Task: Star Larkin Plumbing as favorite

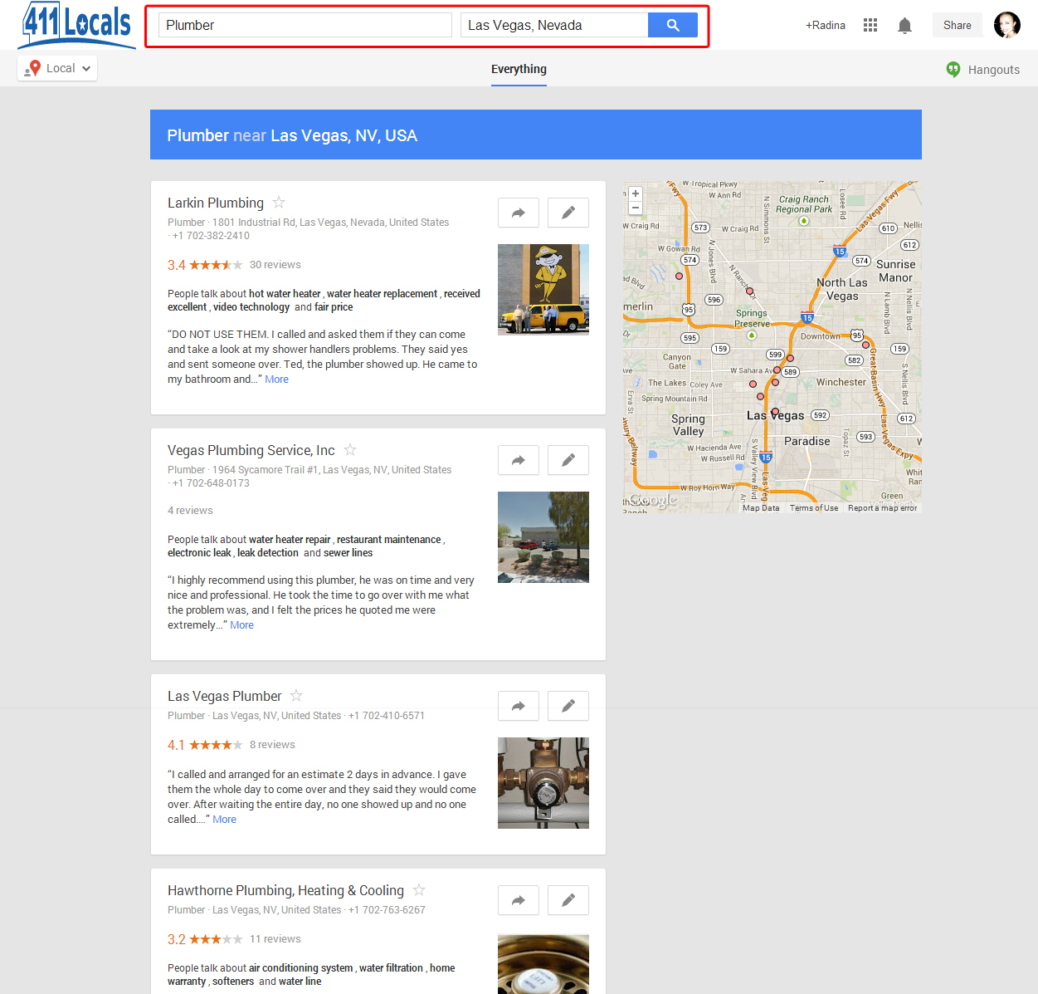Action: tap(279, 203)
